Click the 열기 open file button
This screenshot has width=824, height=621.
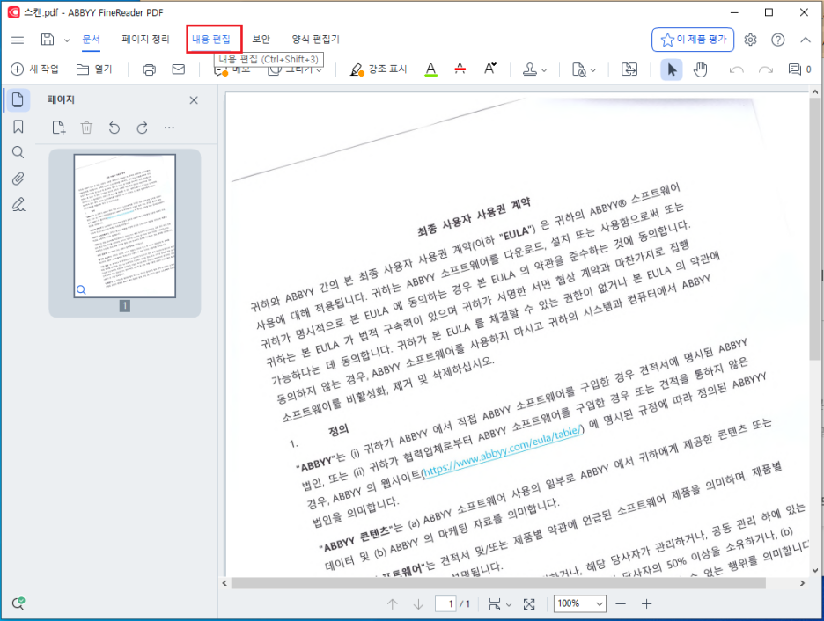coord(94,69)
